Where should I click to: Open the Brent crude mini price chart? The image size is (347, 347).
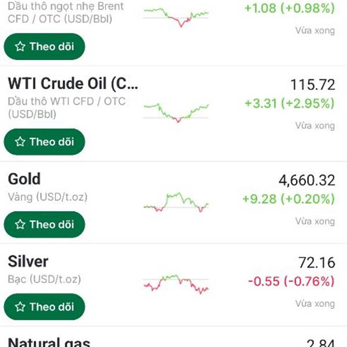(x=176, y=16)
